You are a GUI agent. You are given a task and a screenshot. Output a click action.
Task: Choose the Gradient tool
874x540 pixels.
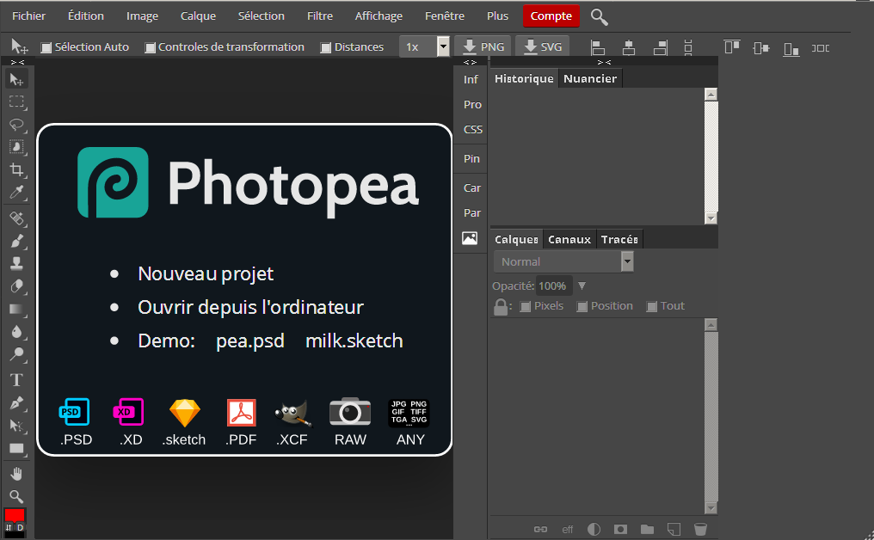pos(16,309)
